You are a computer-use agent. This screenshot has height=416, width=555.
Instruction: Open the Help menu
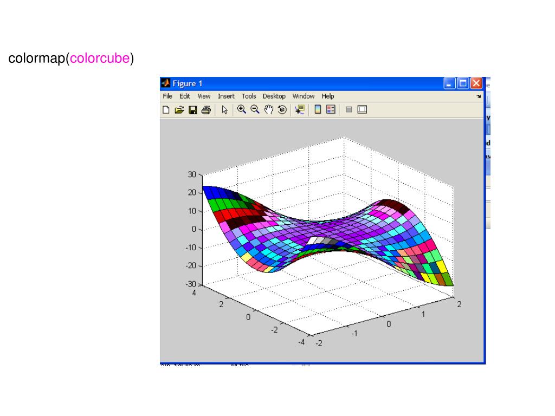click(328, 96)
